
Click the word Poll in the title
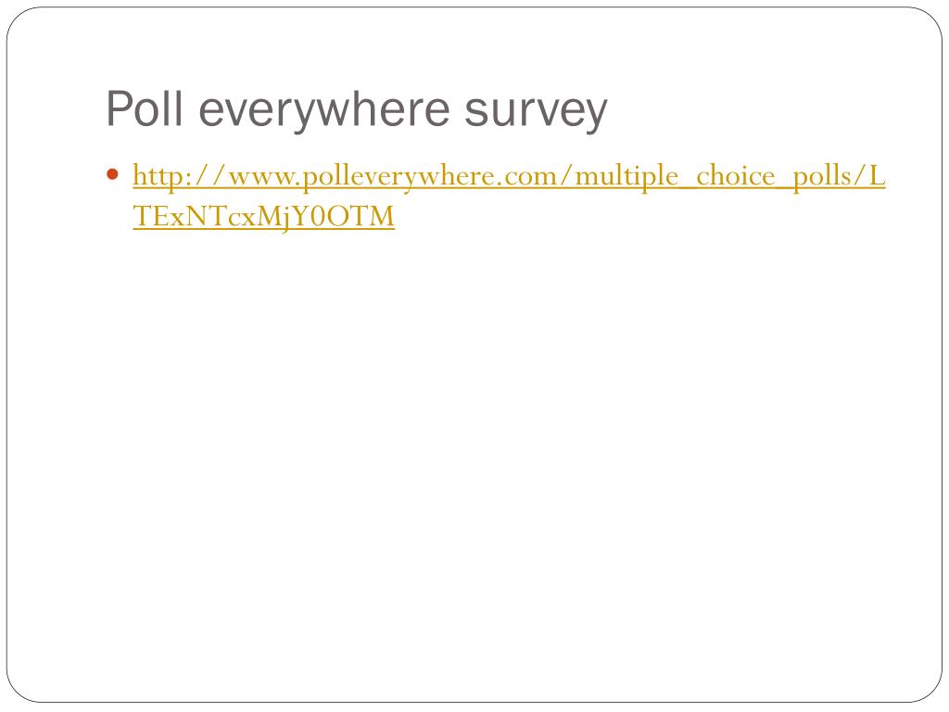click(x=144, y=109)
